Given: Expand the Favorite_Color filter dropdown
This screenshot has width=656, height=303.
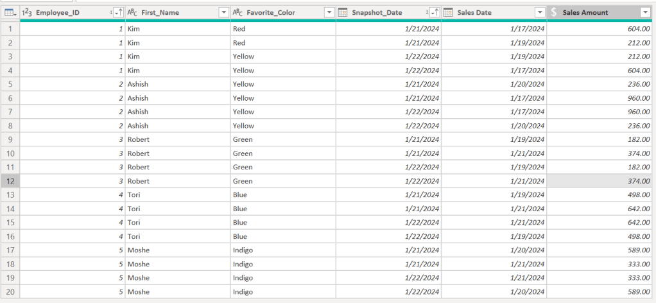Looking at the screenshot, I should pyautogui.click(x=329, y=12).
